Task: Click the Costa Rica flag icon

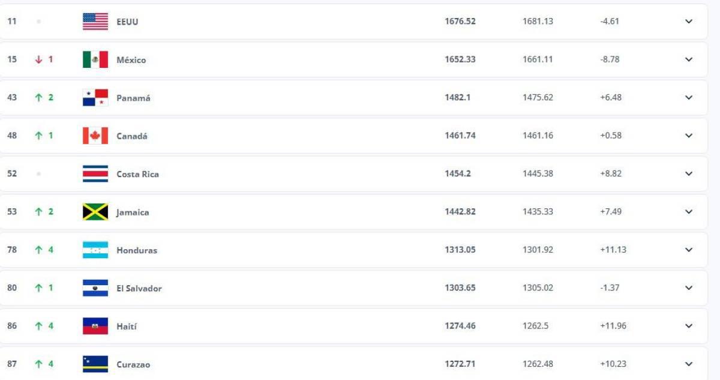Action: point(92,173)
